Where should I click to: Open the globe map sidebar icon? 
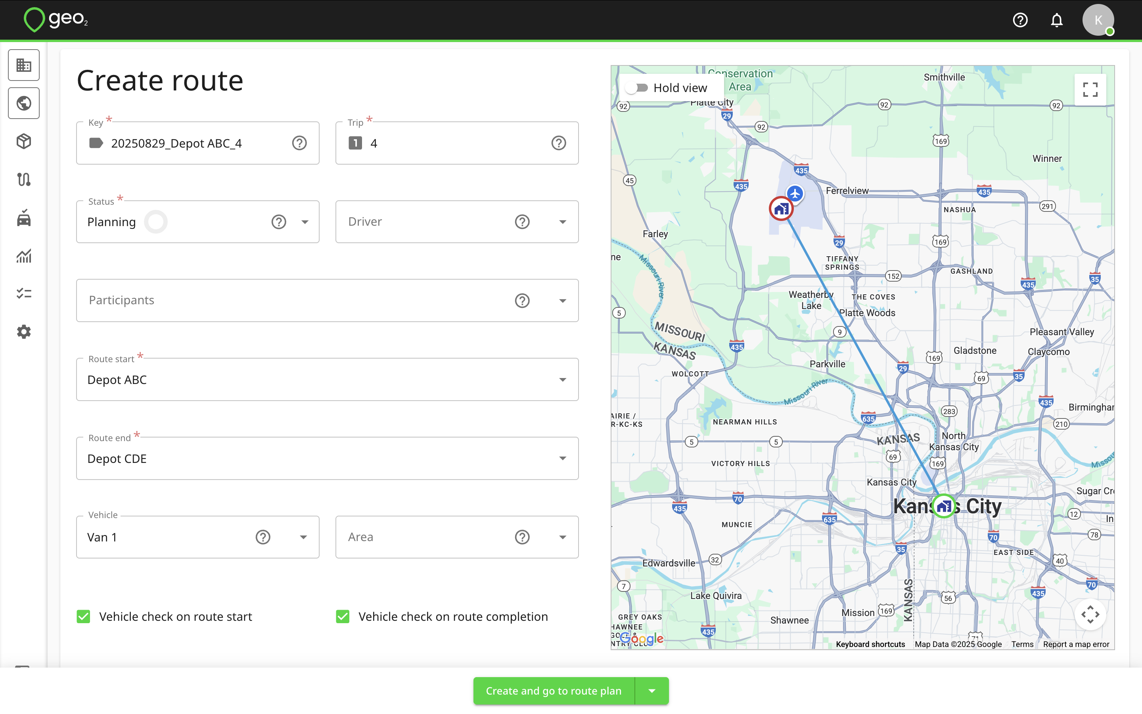[24, 103]
